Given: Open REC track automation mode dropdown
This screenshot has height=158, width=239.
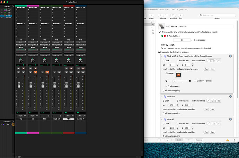Looking at the screenshot, I should (69, 50).
